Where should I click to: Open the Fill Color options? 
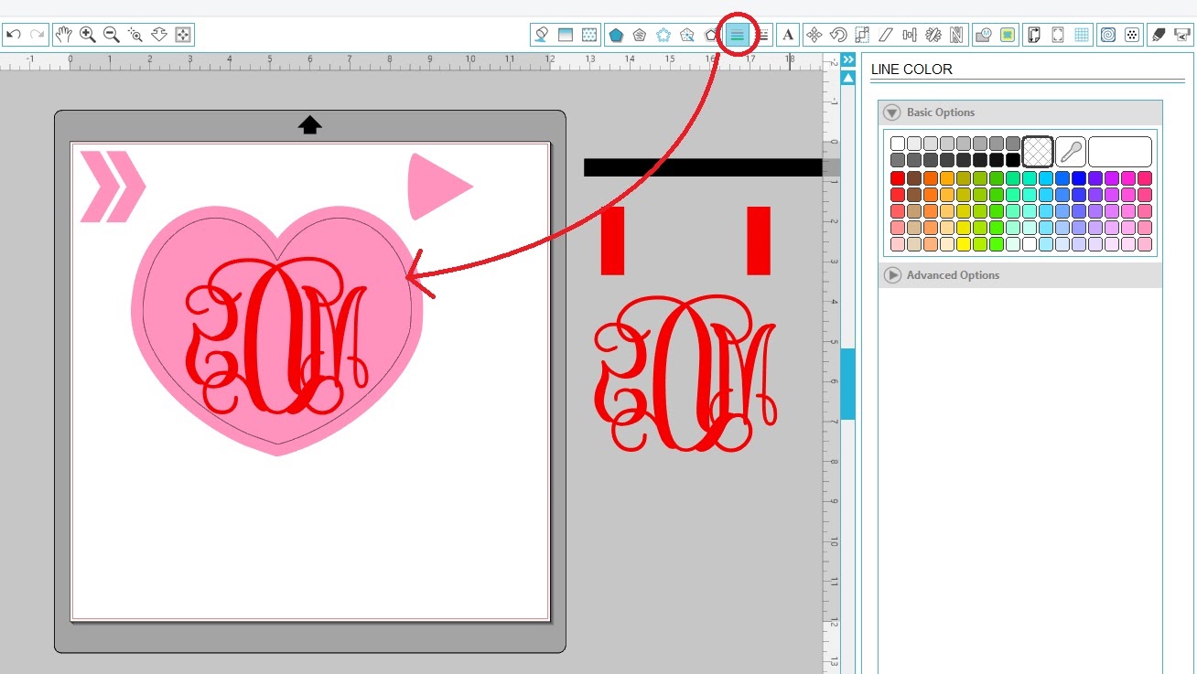coord(541,34)
